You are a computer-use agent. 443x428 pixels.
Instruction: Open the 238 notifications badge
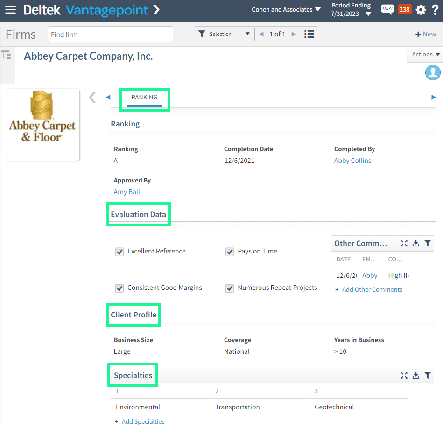coord(404,10)
